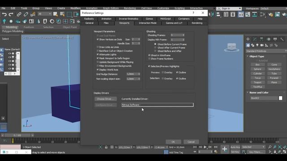Click the white object color swatch
Viewport: 287px width, 161px height.
click(x=280, y=98)
